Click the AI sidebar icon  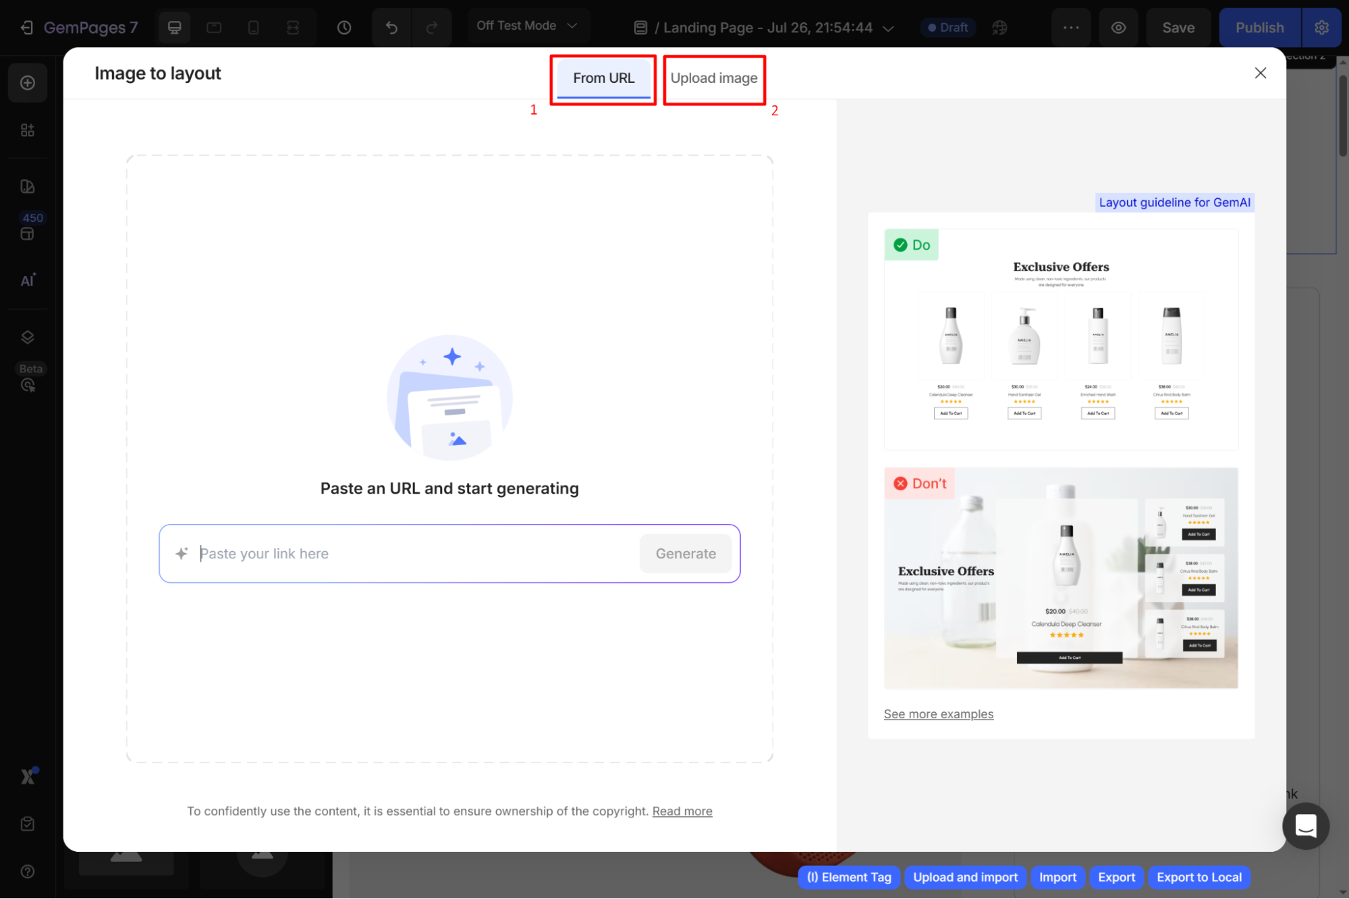(x=28, y=281)
